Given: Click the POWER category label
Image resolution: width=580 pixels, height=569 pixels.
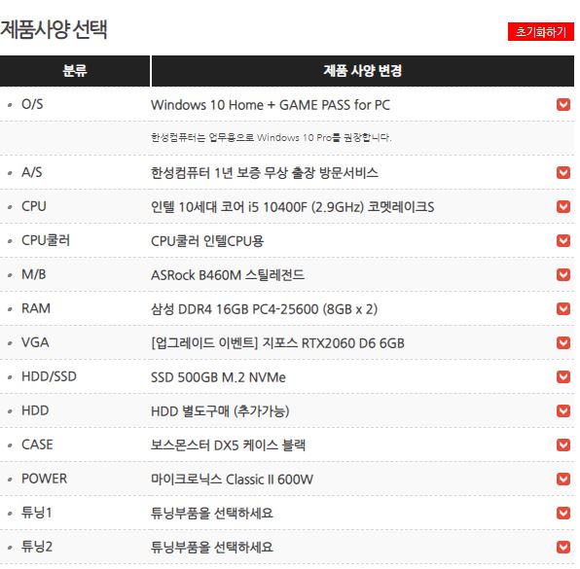Looking at the screenshot, I should pyautogui.click(x=45, y=479).
